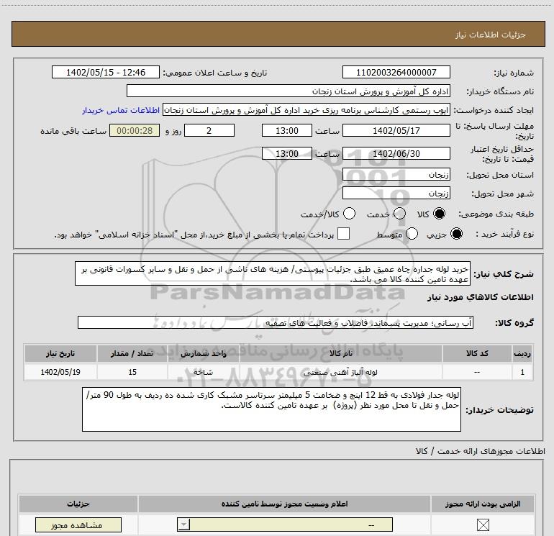Screen dimensions: 554x536
Task: Click the remaining time countdown 00:00:28
Action: (135, 130)
